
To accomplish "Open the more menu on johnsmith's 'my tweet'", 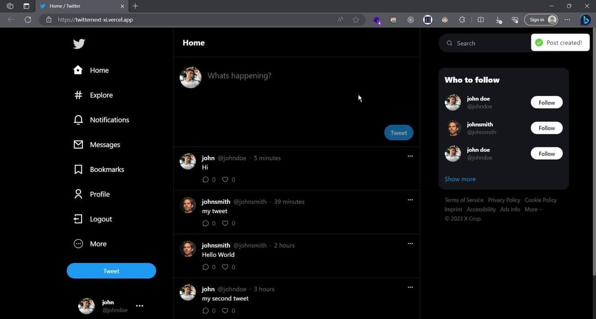I will pyautogui.click(x=410, y=199).
